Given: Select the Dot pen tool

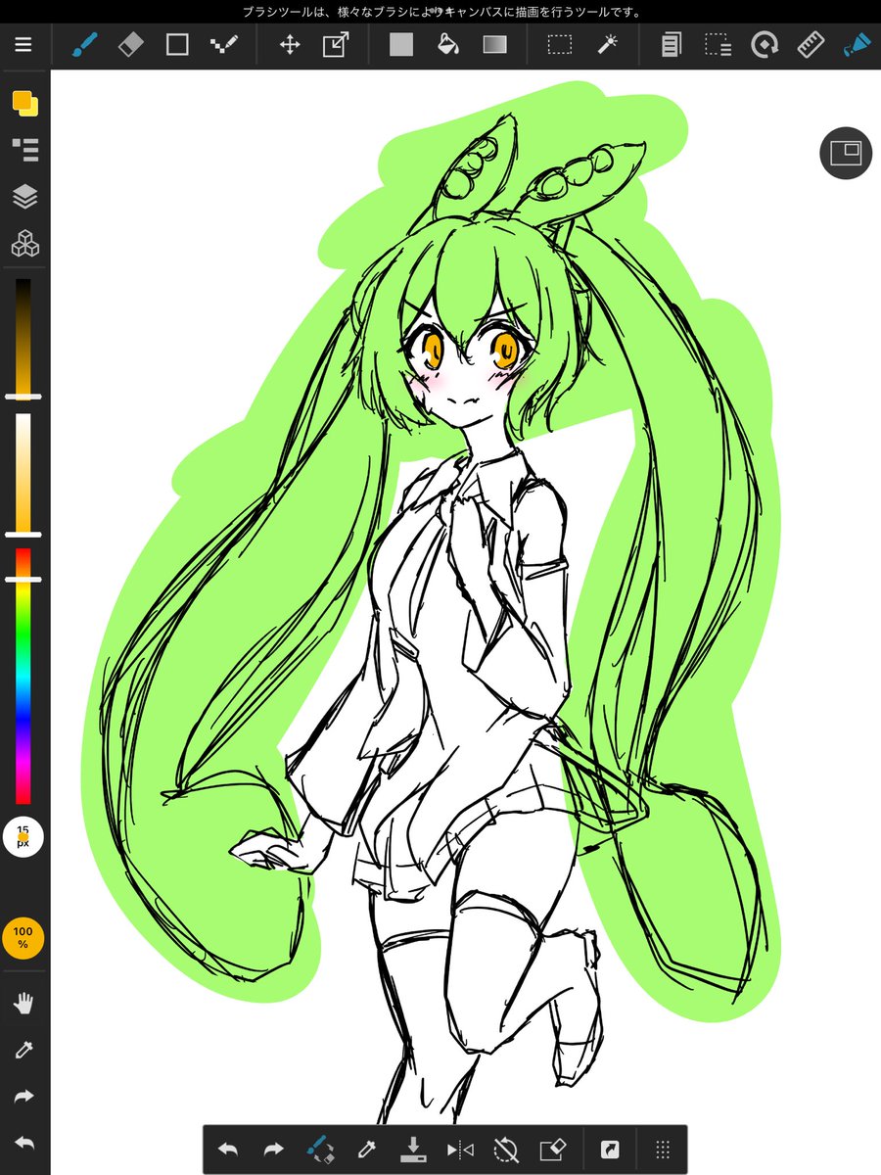Looking at the screenshot, I should point(222,45).
